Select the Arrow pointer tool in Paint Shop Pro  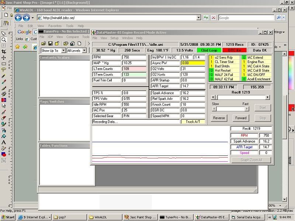tap(4, 34)
